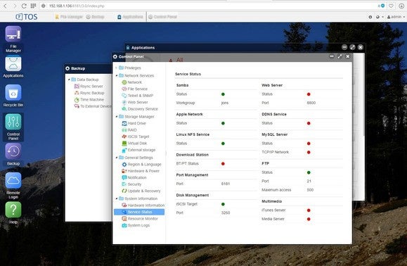Select Network in Control Panel tree

click(x=132, y=82)
